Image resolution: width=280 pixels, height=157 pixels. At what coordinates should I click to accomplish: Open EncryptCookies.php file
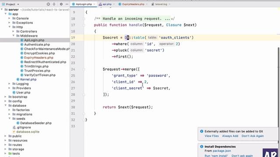click(39, 53)
